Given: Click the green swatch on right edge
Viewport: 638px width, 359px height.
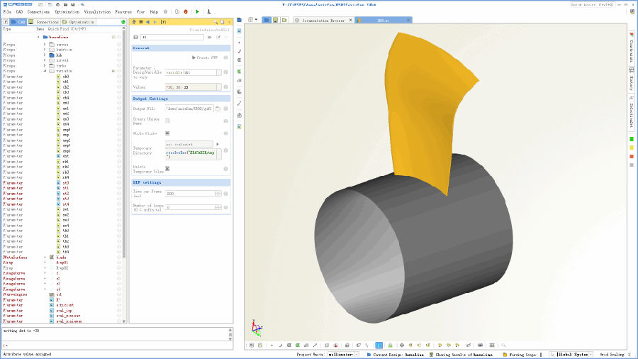Looking at the screenshot, I should tap(632, 139).
